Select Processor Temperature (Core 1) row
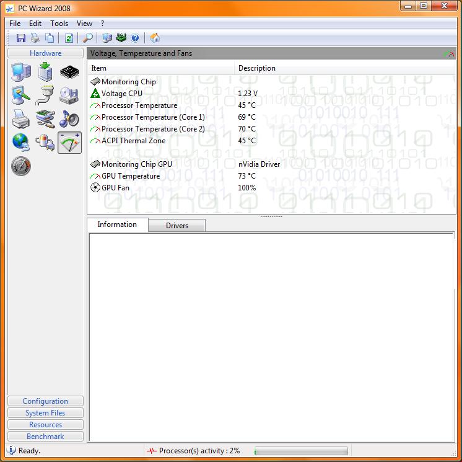The image size is (462, 462). click(271, 117)
